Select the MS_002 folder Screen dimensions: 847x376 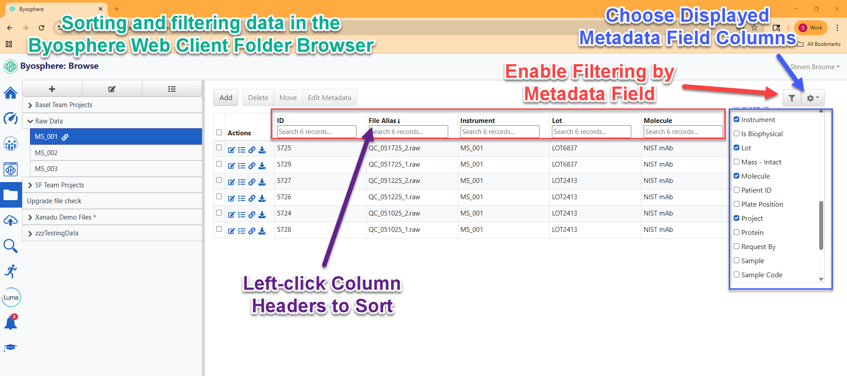pyautogui.click(x=116, y=153)
